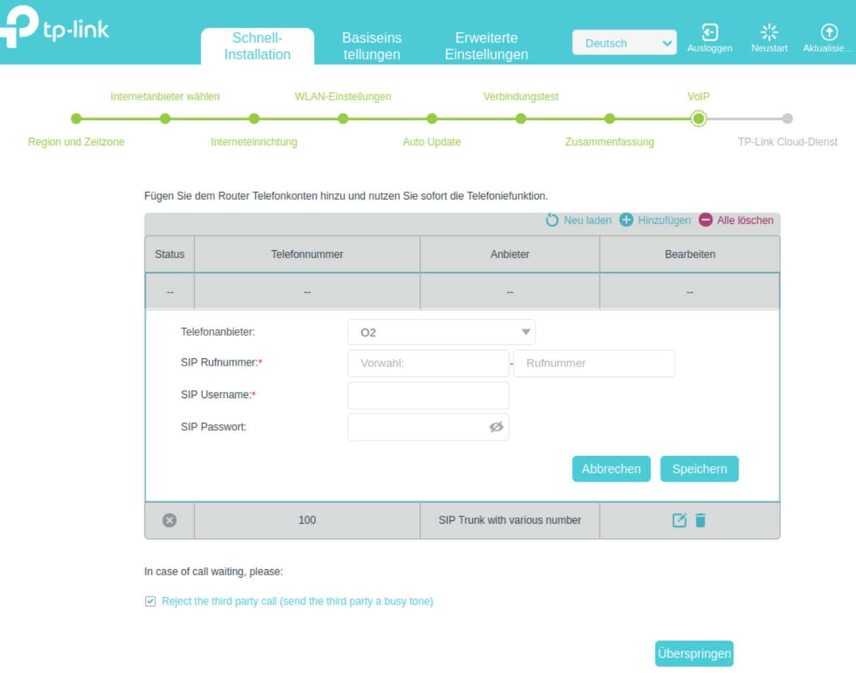Click the Alle löschen minus icon
Screen dimensions: 856x673
pos(705,220)
